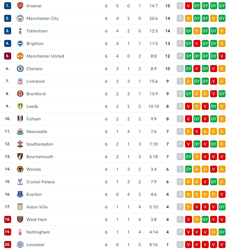Click the Manchester City crest icon
This screenshot has height=250, width=233.
click(20, 18)
